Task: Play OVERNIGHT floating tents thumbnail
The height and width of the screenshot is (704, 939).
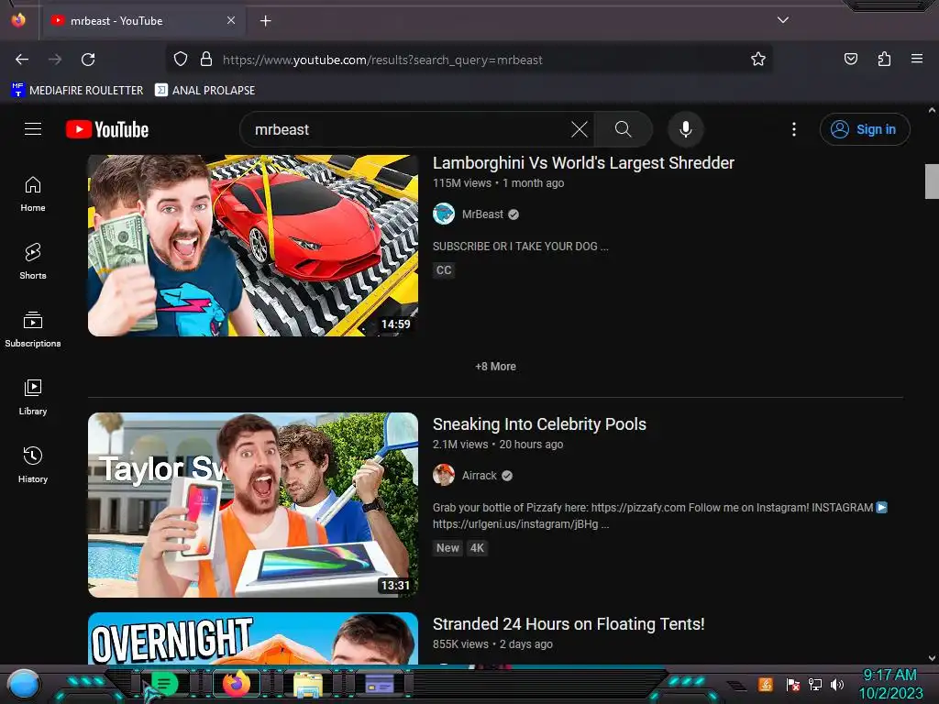Action: [253, 638]
